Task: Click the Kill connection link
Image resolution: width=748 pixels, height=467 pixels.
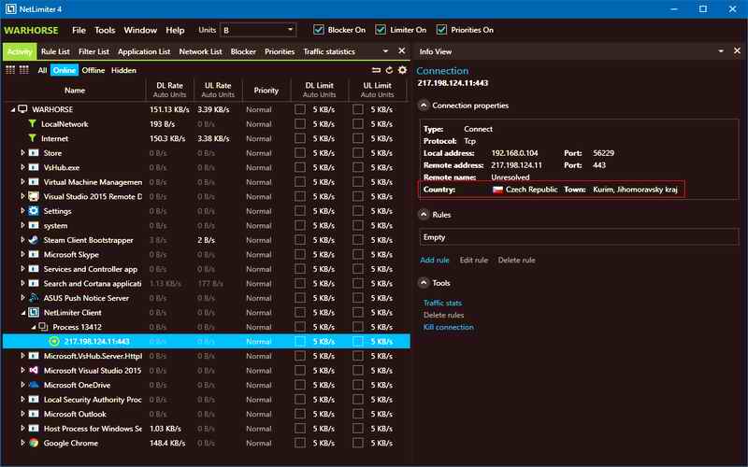Action: pyautogui.click(x=448, y=328)
